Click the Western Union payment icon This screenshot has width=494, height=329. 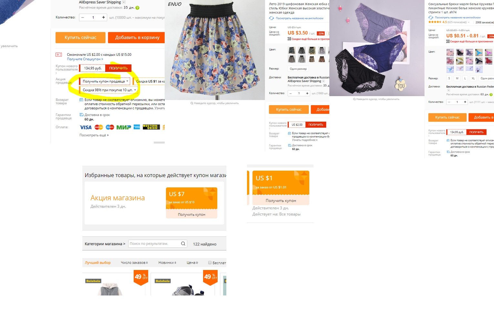click(x=151, y=127)
